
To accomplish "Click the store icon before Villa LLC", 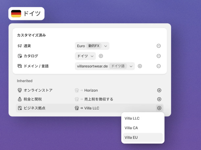I will click(x=77, y=108).
